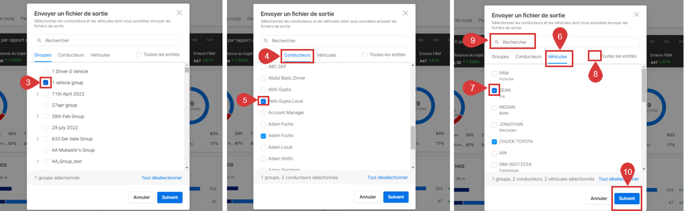
Task: Click the drivers list vertical scrollbar thumb
Action: pos(412,138)
